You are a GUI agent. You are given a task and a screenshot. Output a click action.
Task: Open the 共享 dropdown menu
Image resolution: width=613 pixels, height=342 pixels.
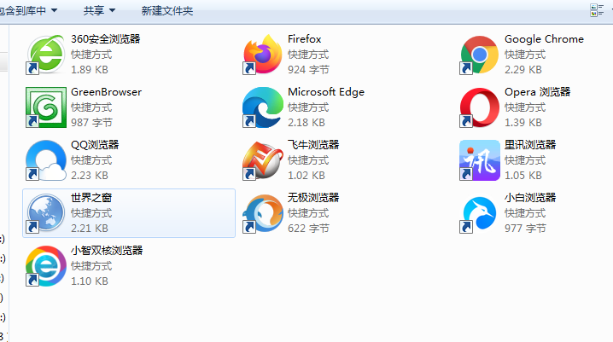point(99,10)
